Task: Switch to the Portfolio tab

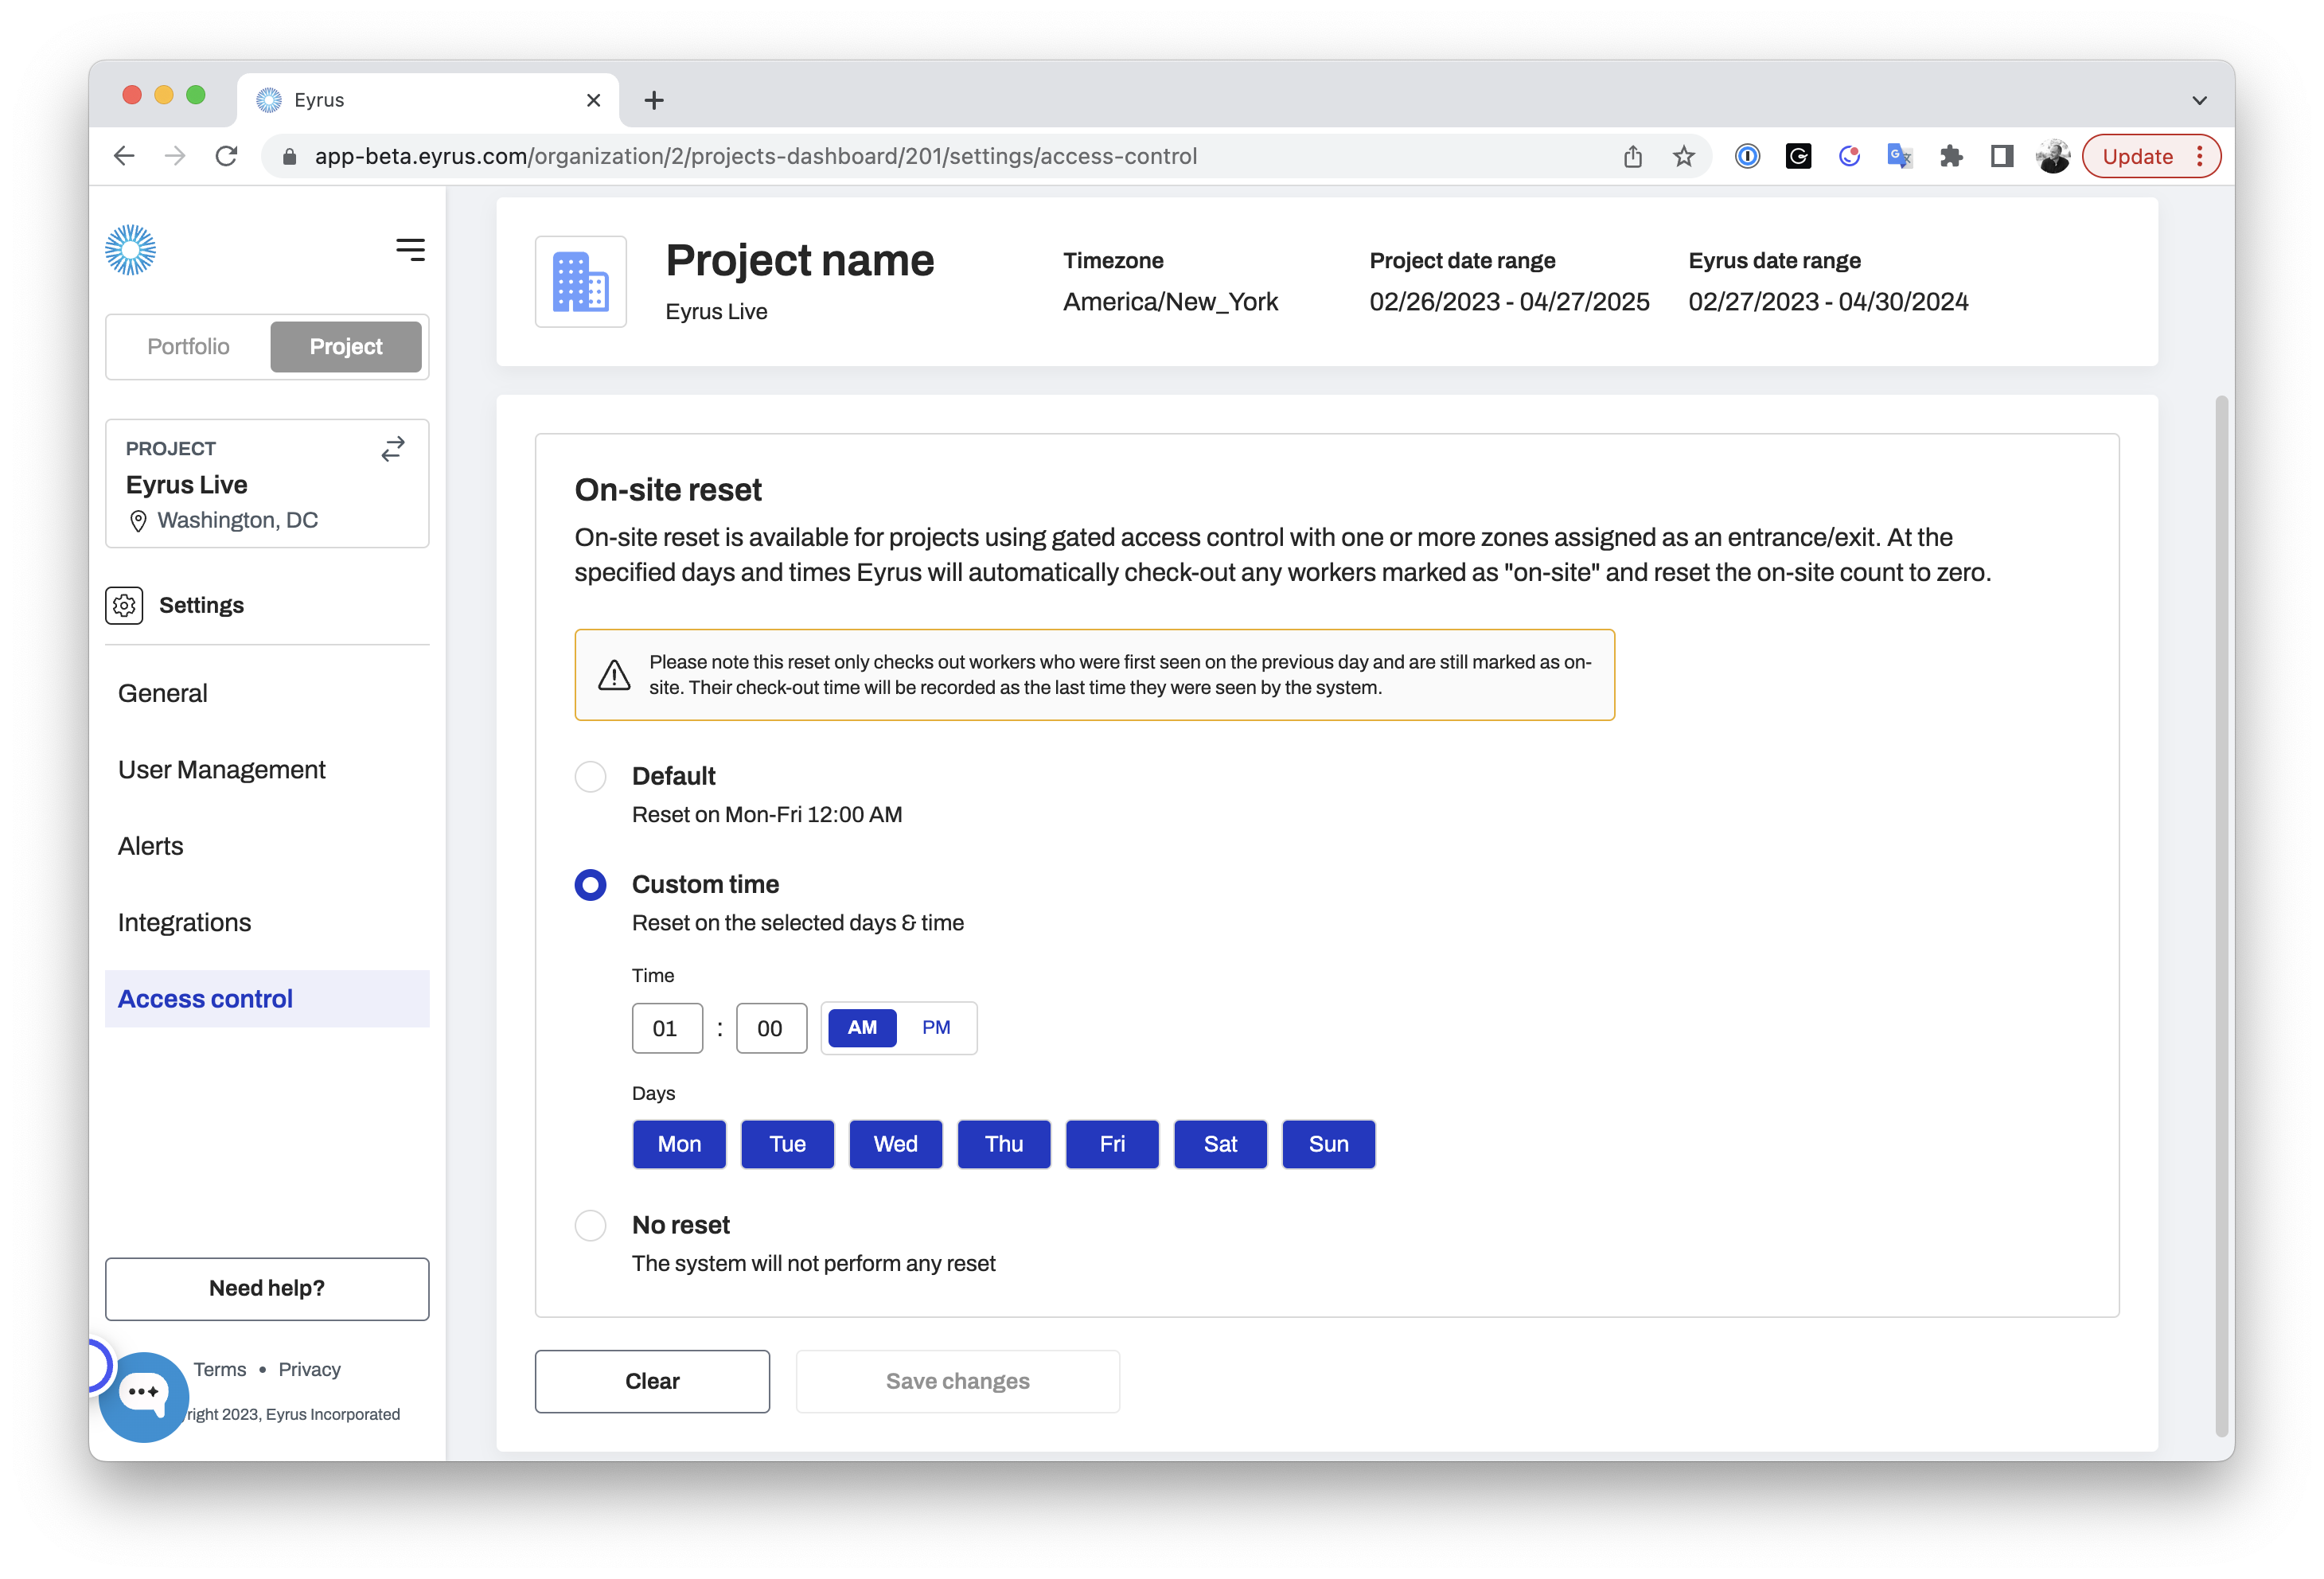Action: point(188,347)
